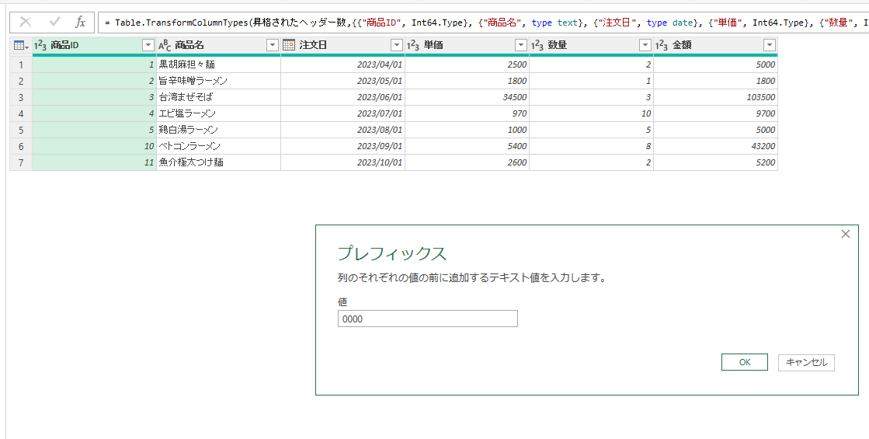Screen dimensions: 869x439
Task: Click the 鶏白湯ラーメン cell
Action: click(218, 130)
